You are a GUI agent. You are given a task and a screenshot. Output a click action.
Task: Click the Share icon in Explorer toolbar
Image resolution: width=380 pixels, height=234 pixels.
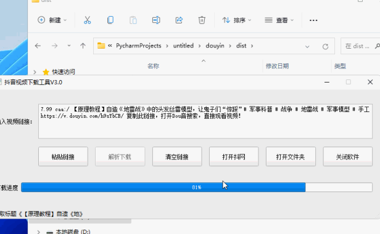[x=179, y=20]
